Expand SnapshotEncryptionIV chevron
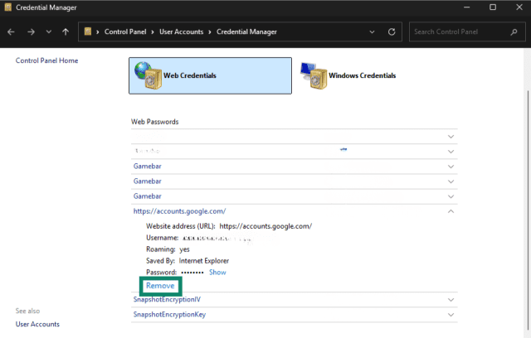 point(451,300)
